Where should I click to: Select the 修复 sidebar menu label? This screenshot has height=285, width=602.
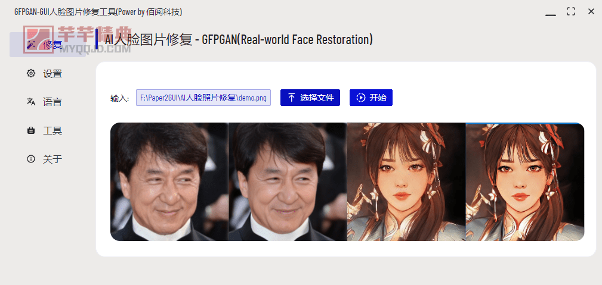click(53, 45)
